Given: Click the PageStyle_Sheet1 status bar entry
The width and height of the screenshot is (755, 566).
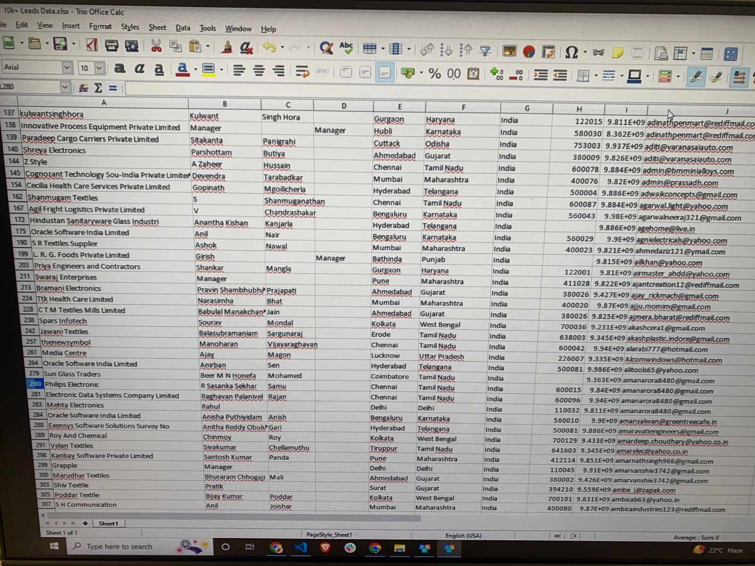Looking at the screenshot, I should pyautogui.click(x=329, y=535).
